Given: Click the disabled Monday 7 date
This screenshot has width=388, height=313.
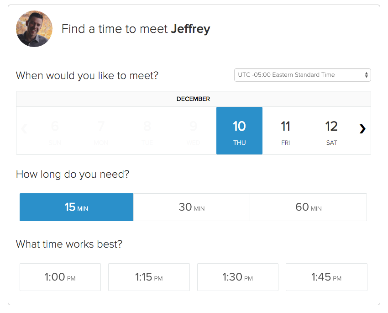Looking at the screenshot, I should click(101, 131).
